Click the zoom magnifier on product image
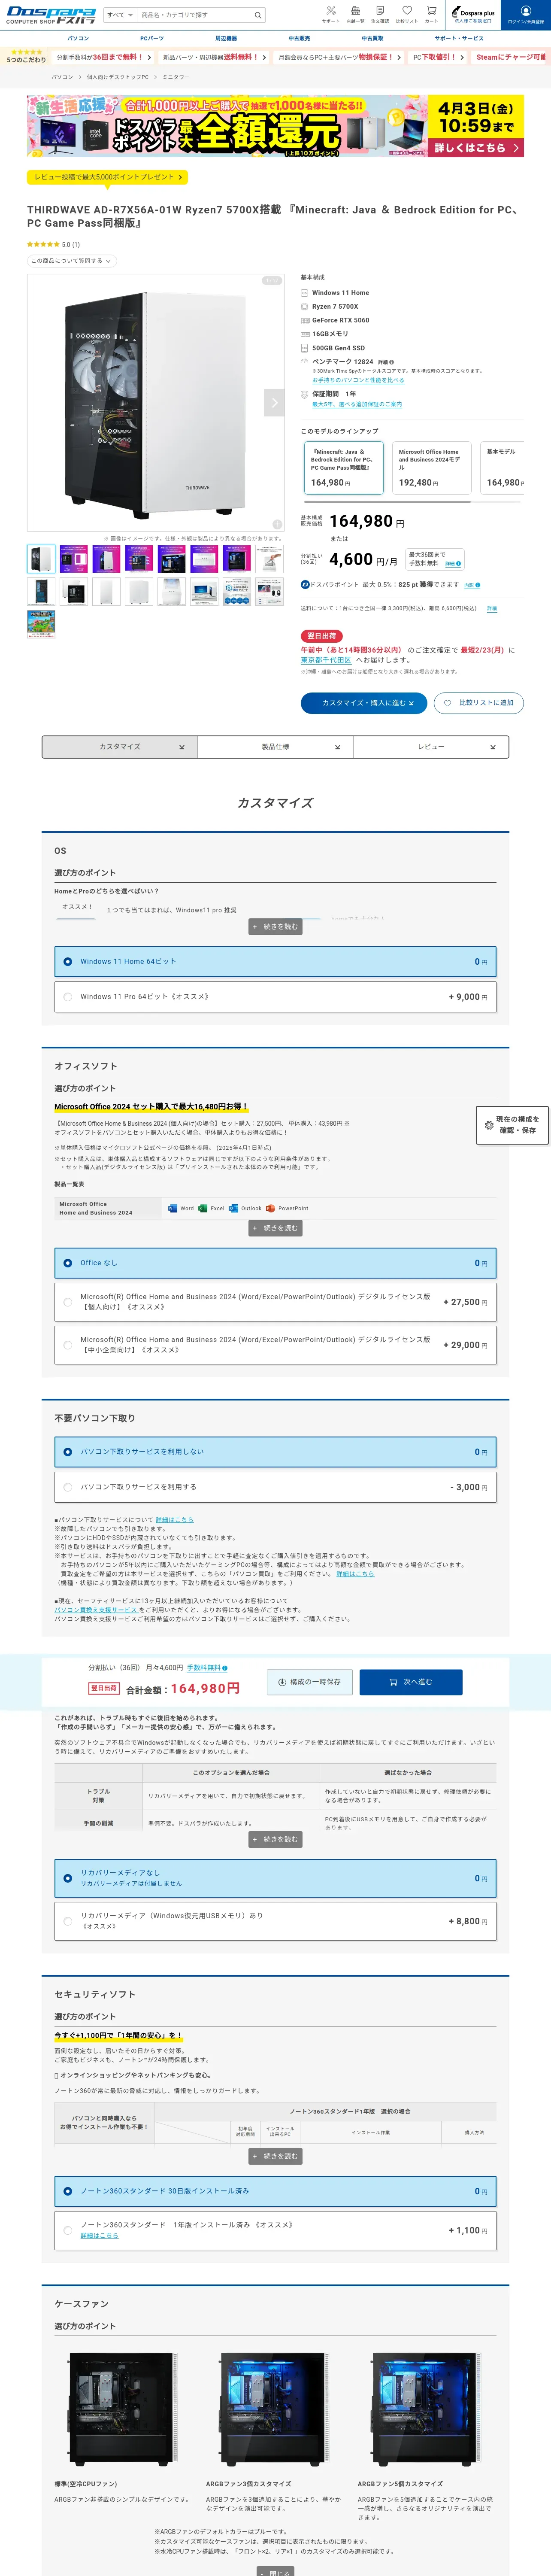 pyautogui.click(x=277, y=524)
